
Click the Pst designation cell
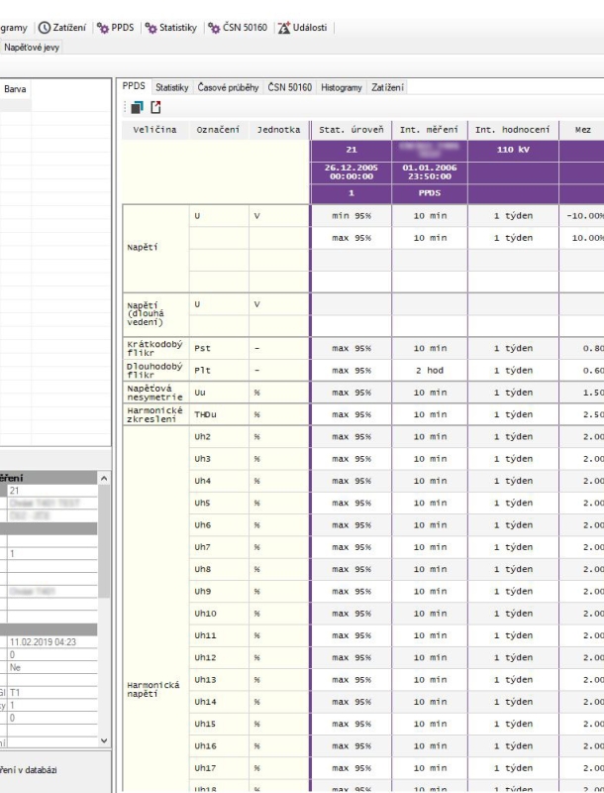[219, 349]
